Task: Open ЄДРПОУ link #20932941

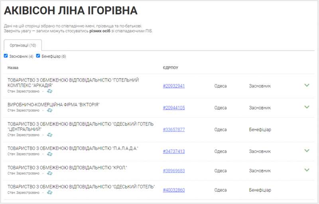Action: click(x=174, y=86)
